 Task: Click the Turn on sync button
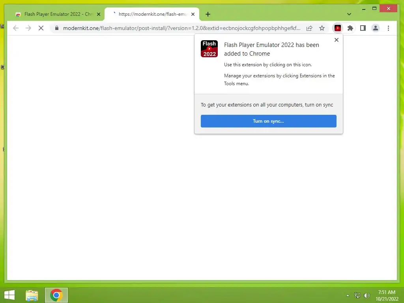coord(268,121)
